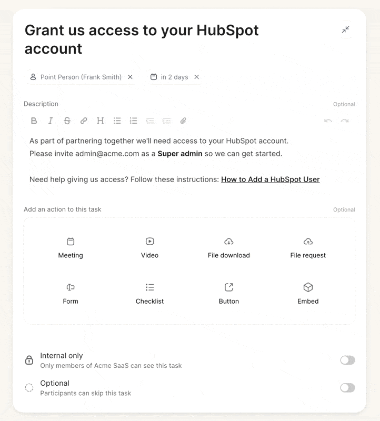Screen dimensions: 380x421
Task: Remove the Point Person assignee
Action: pos(130,77)
